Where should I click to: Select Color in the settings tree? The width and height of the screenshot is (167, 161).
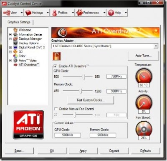click(22, 56)
